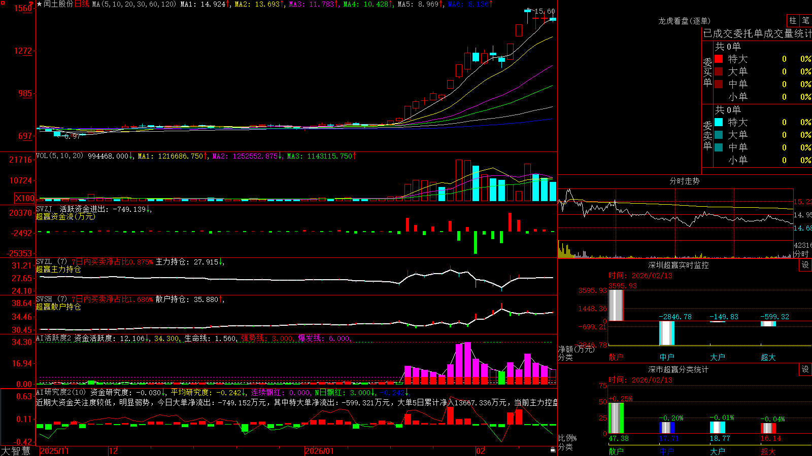The height and width of the screenshot is (456, 812).
Task: Click the cyan 特大 sell-order swatch
Action: (719, 122)
